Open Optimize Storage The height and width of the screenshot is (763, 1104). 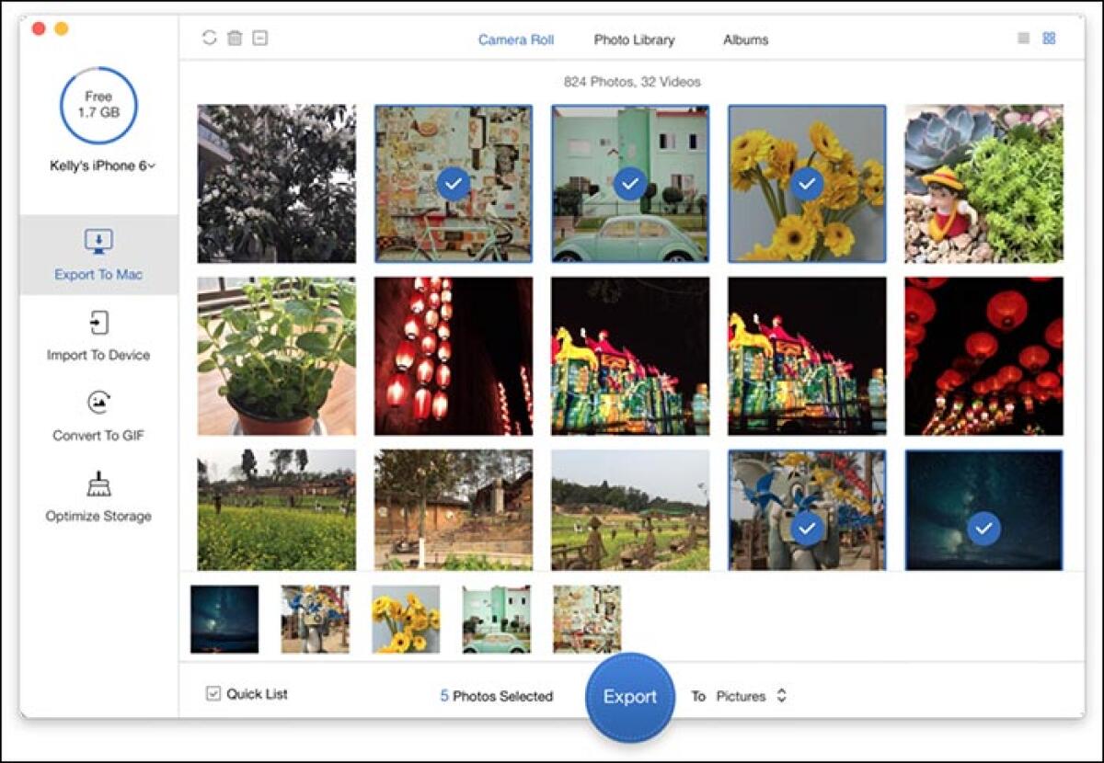97,497
